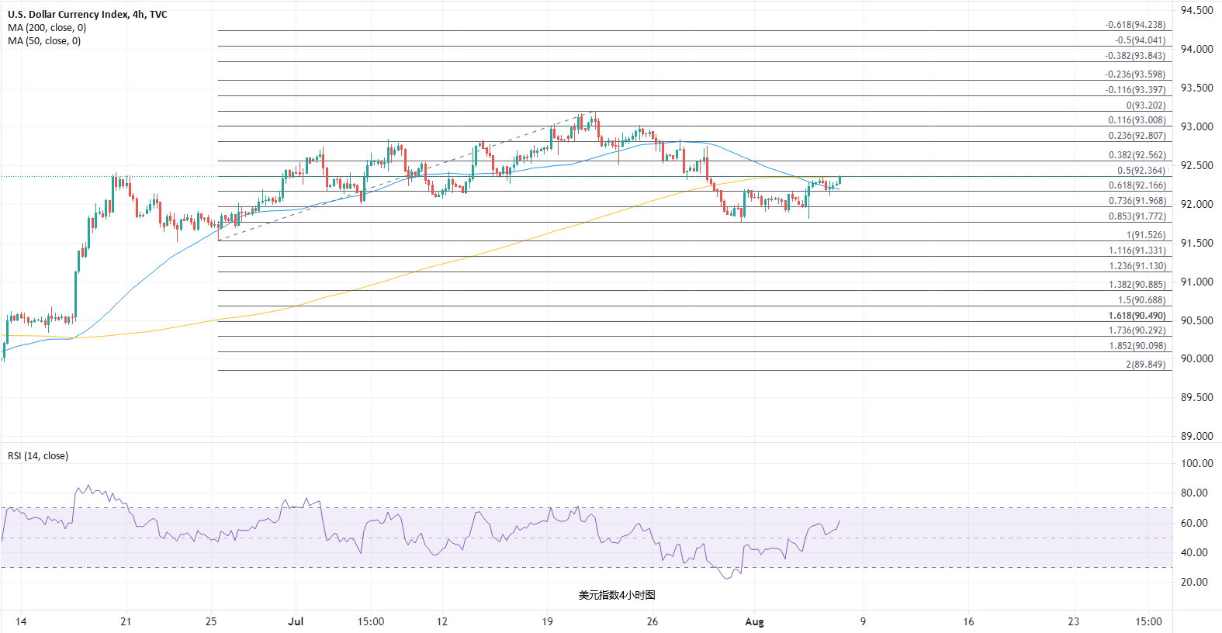Image resolution: width=1222 pixels, height=633 pixels.
Task: Click the 19 date on time axis
Action: 548,621
